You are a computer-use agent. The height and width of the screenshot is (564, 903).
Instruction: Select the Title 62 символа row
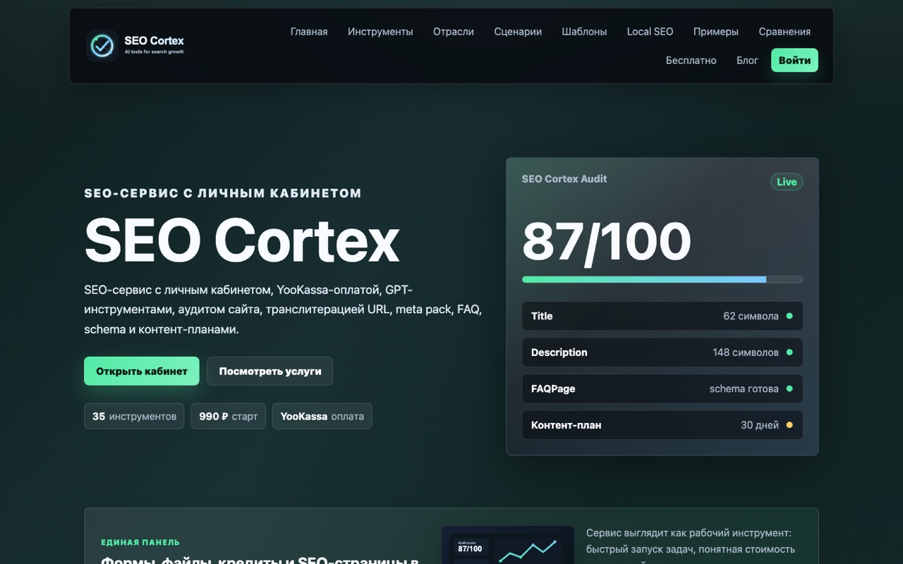[x=662, y=316]
